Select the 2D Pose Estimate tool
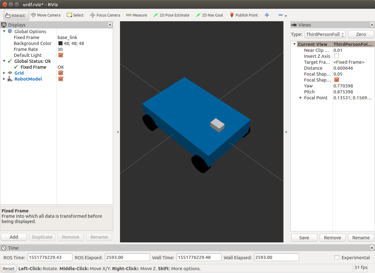 pos(171,15)
